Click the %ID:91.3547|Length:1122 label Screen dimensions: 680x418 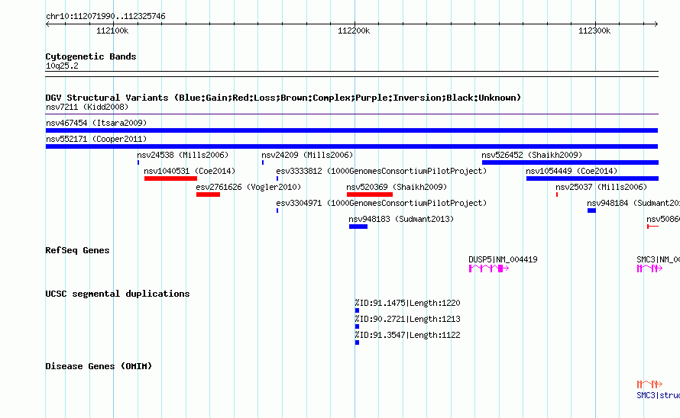point(408,336)
